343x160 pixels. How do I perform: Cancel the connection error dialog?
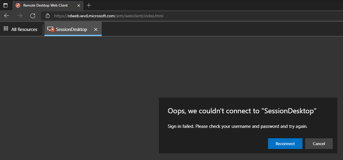click(x=319, y=144)
